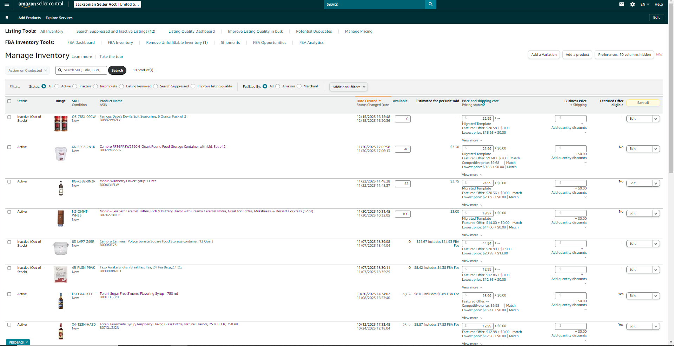Select the All status radio button

[44, 86]
